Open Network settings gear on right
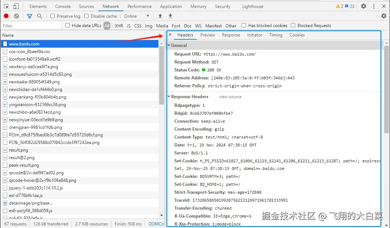The width and height of the screenshot is (390, 228). 384,16
